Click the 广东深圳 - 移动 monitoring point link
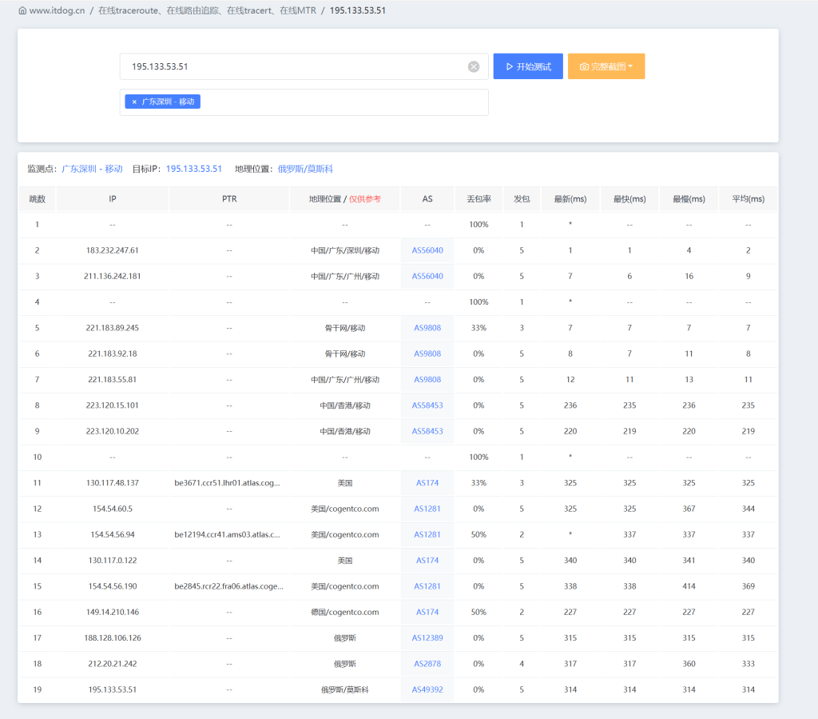The image size is (818, 719). tap(93, 169)
